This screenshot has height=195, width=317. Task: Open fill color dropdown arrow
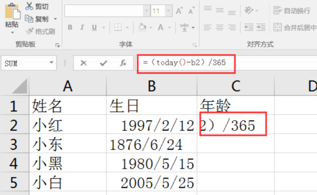[x=151, y=27]
